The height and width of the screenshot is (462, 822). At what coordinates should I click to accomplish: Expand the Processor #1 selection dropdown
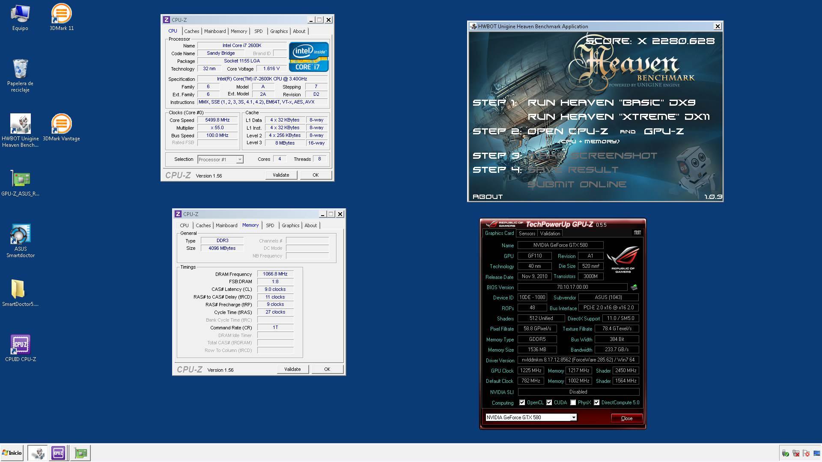point(240,160)
